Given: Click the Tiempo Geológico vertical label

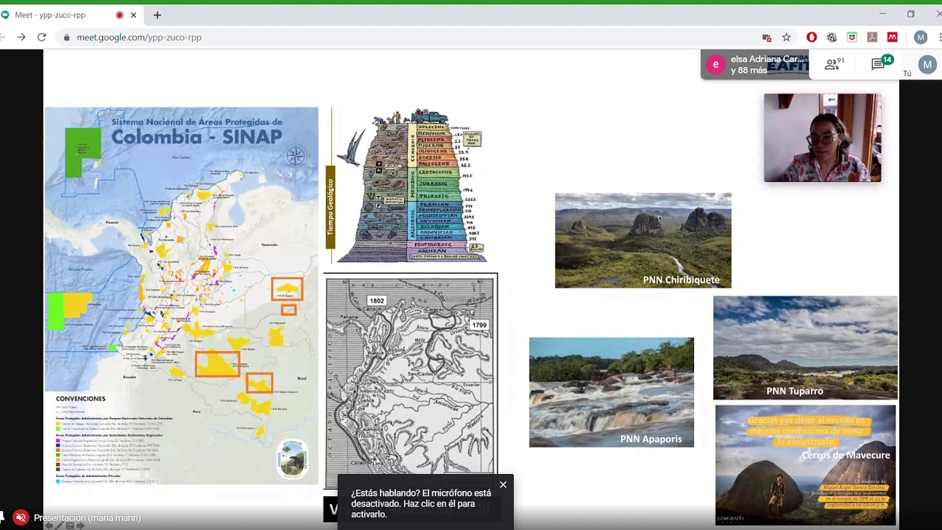Looking at the screenshot, I should point(330,207).
